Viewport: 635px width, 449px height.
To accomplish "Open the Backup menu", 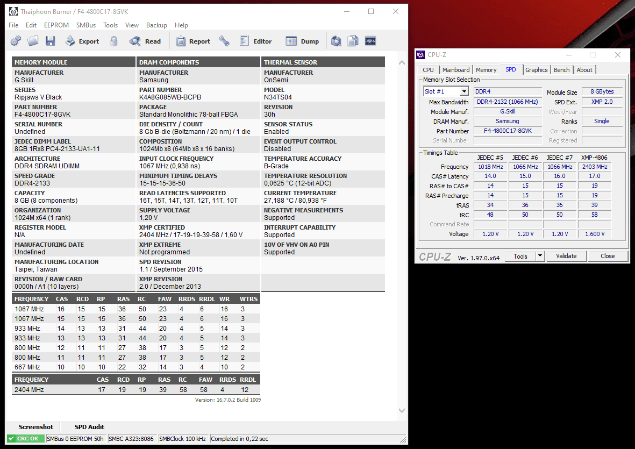I will point(156,25).
